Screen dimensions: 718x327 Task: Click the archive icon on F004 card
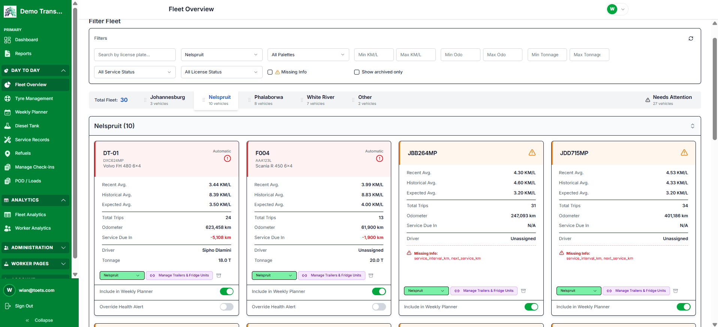(x=371, y=275)
